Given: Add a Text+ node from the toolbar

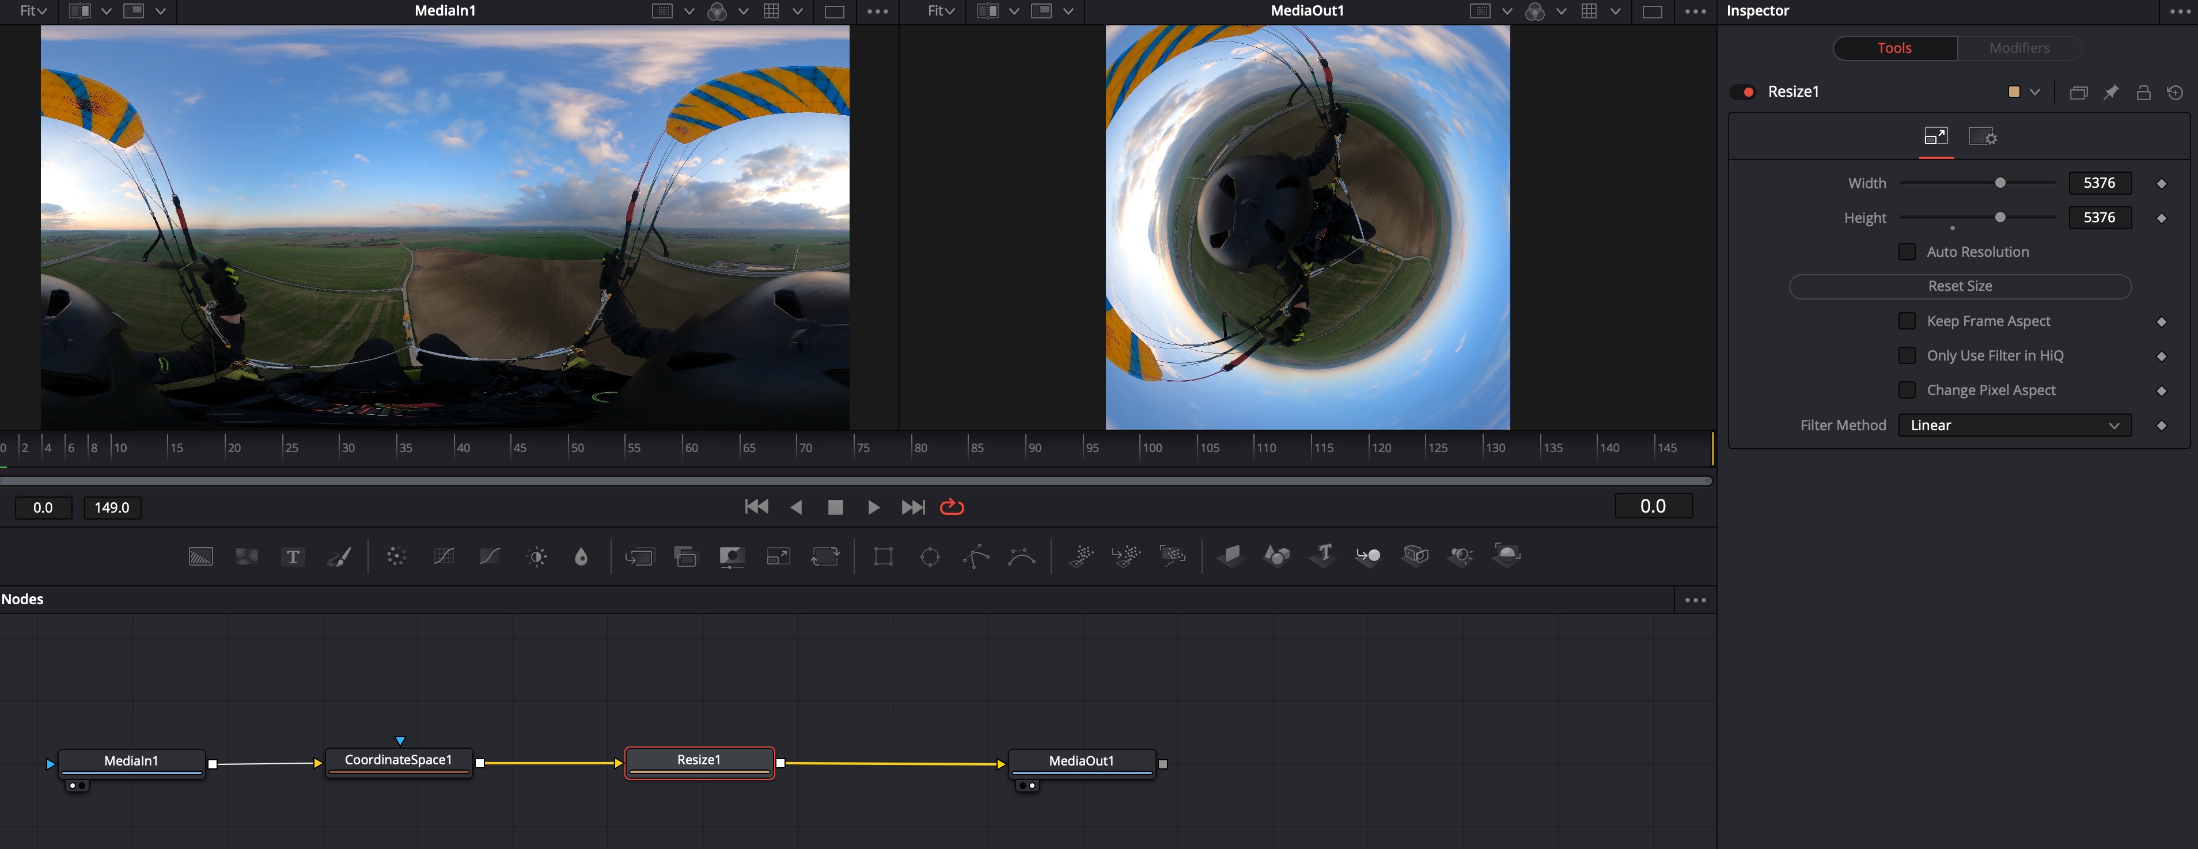Looking at the screenshot, I should [293, 557].
